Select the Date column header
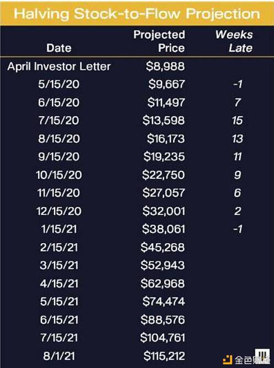Screen dimensions: 274x368 click(x=59, y=48)
